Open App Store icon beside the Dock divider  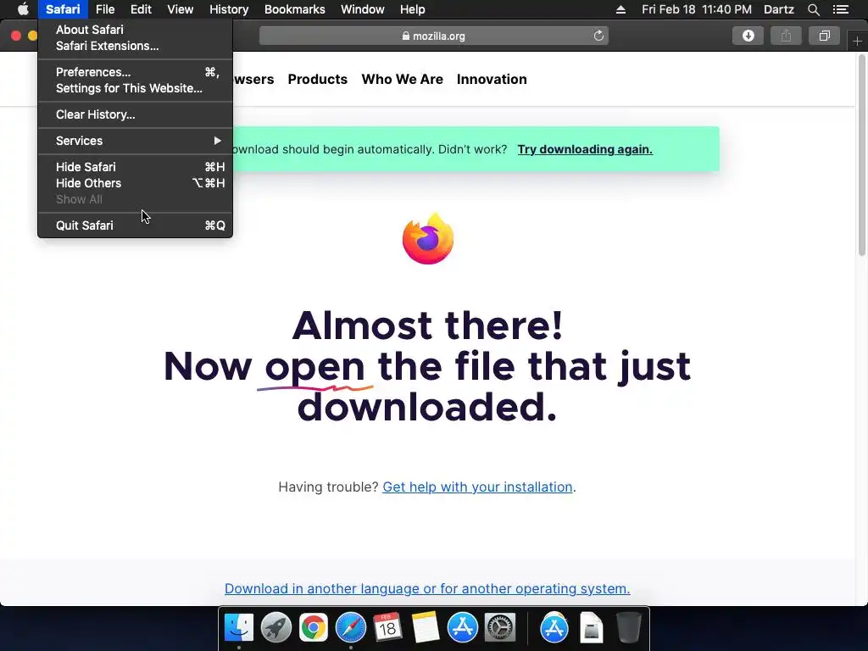554,628
